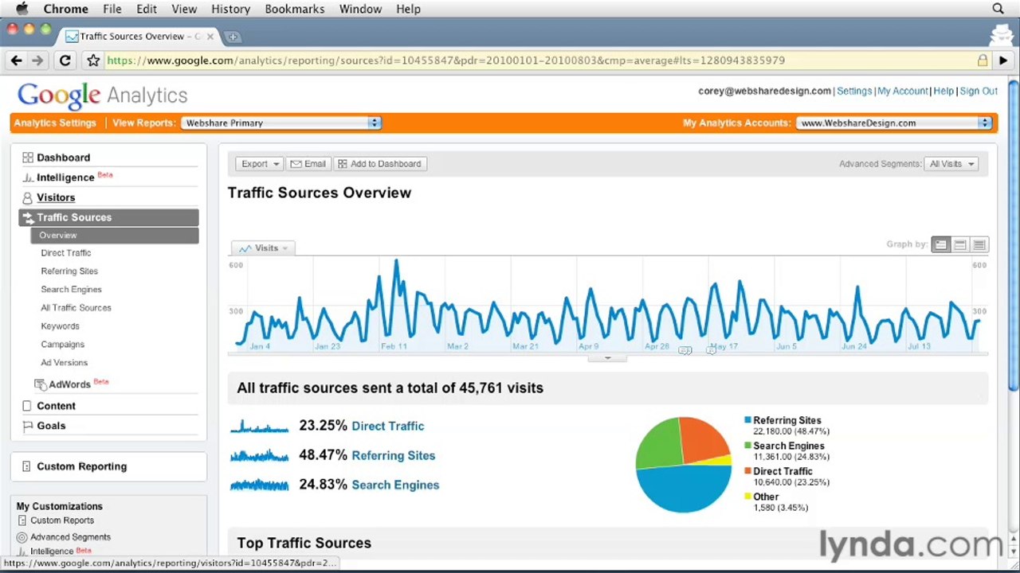
Task: Open the View Reports profile dropdown
Action: [281, 123]
